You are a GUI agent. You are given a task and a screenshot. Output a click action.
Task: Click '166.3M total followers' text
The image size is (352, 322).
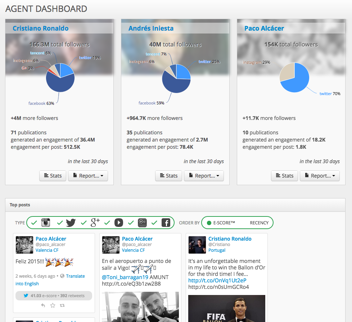(59, 45)
